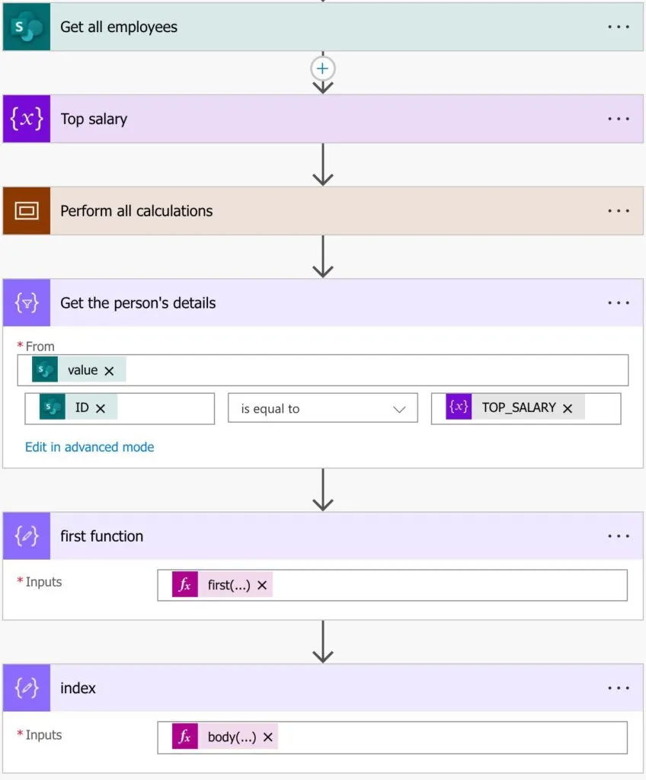Click the first(...) expression token
The height and width of the screenshot is (780, 646).
click(x=229, y=585)
